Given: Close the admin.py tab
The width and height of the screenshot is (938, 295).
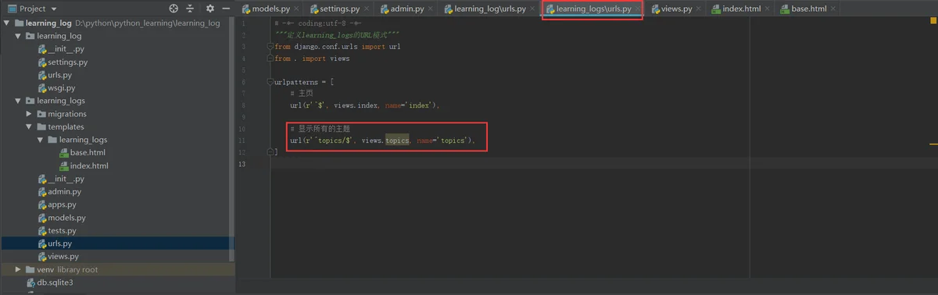Looking at the screenshot, I should 431,9.
